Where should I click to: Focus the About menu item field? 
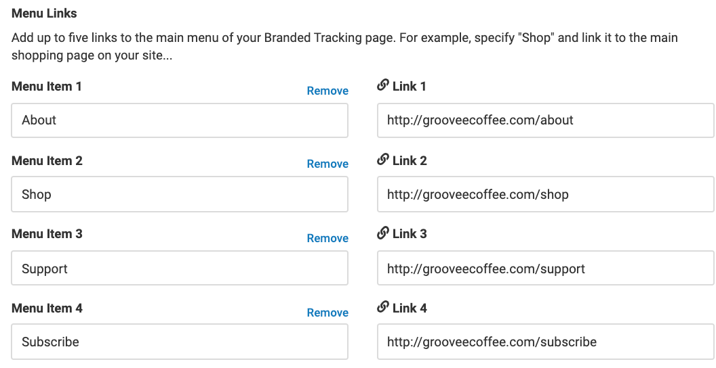180,120
